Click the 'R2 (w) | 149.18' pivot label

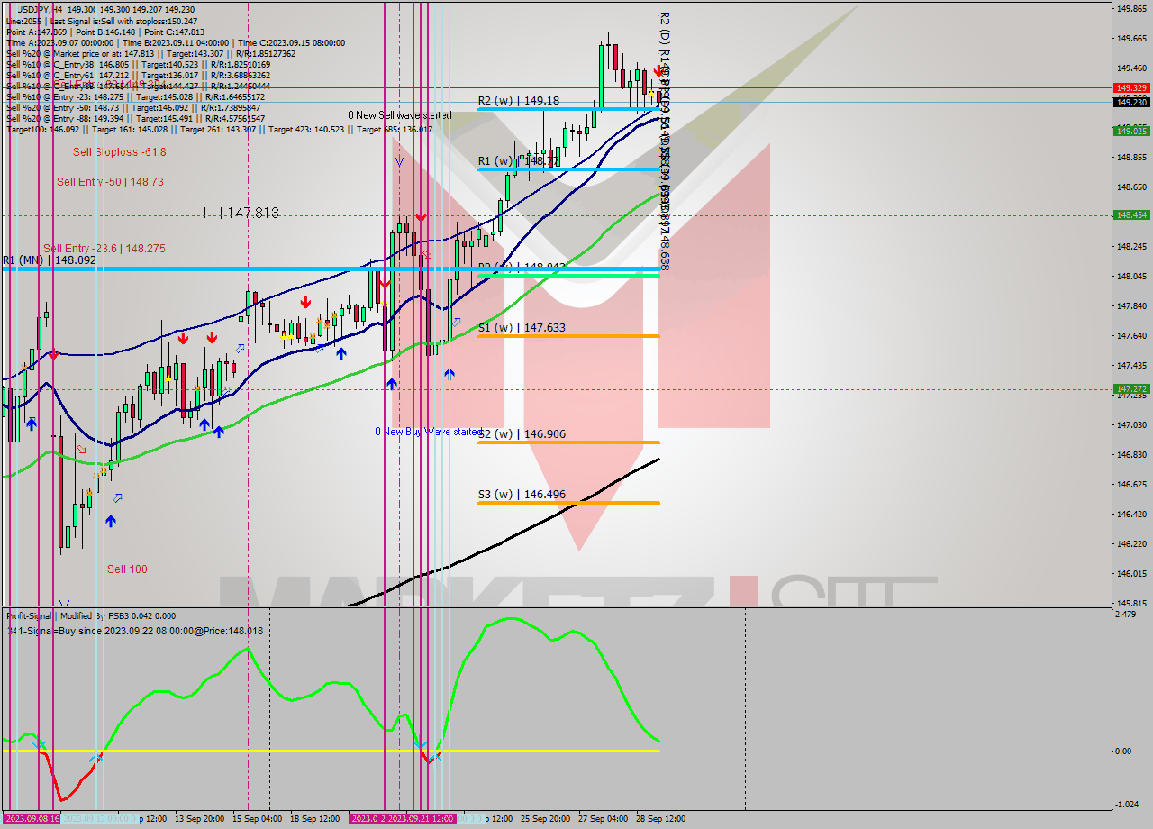[x=518, y=101]
